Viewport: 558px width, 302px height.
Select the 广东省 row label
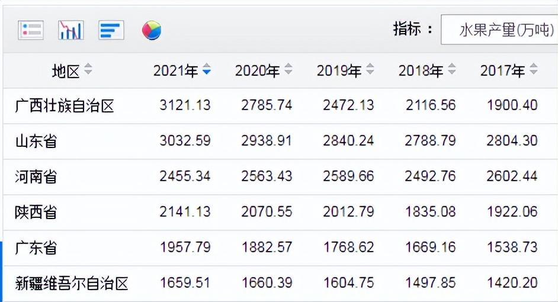tap(36, 248)
